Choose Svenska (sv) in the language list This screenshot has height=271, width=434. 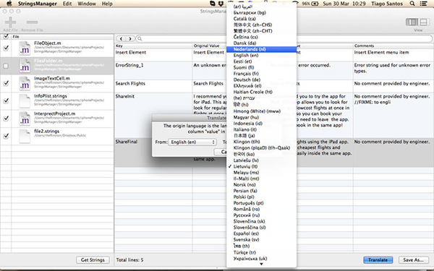click(x=261, y=239)
